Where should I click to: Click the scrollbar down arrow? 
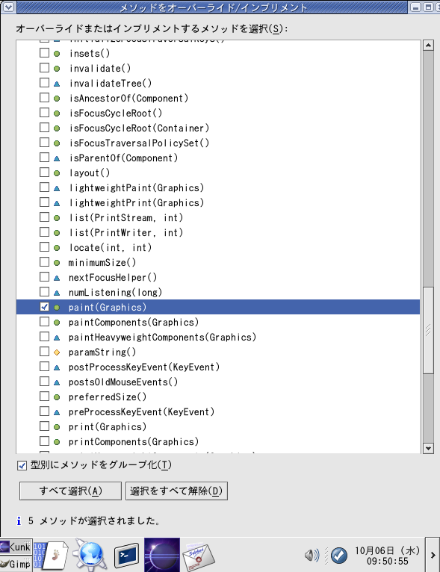click(x=428, y=448)
